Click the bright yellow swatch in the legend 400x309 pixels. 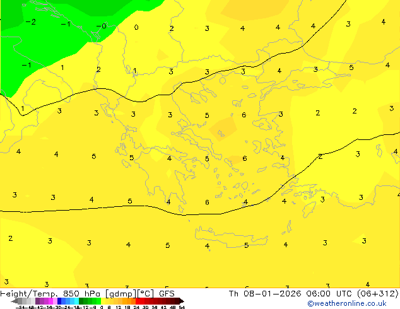(103, 301)
